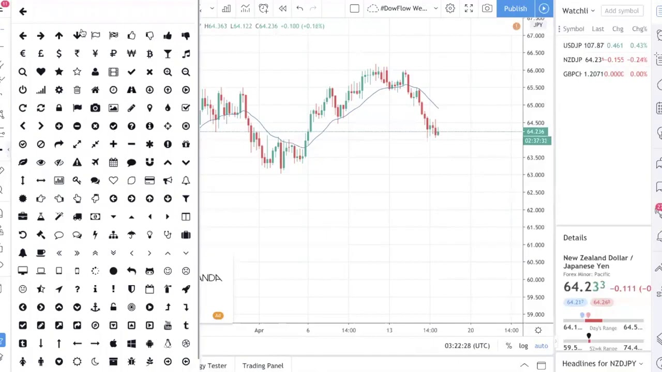Pick the solid heart icon
662x372 pixels.
point(41,72)
